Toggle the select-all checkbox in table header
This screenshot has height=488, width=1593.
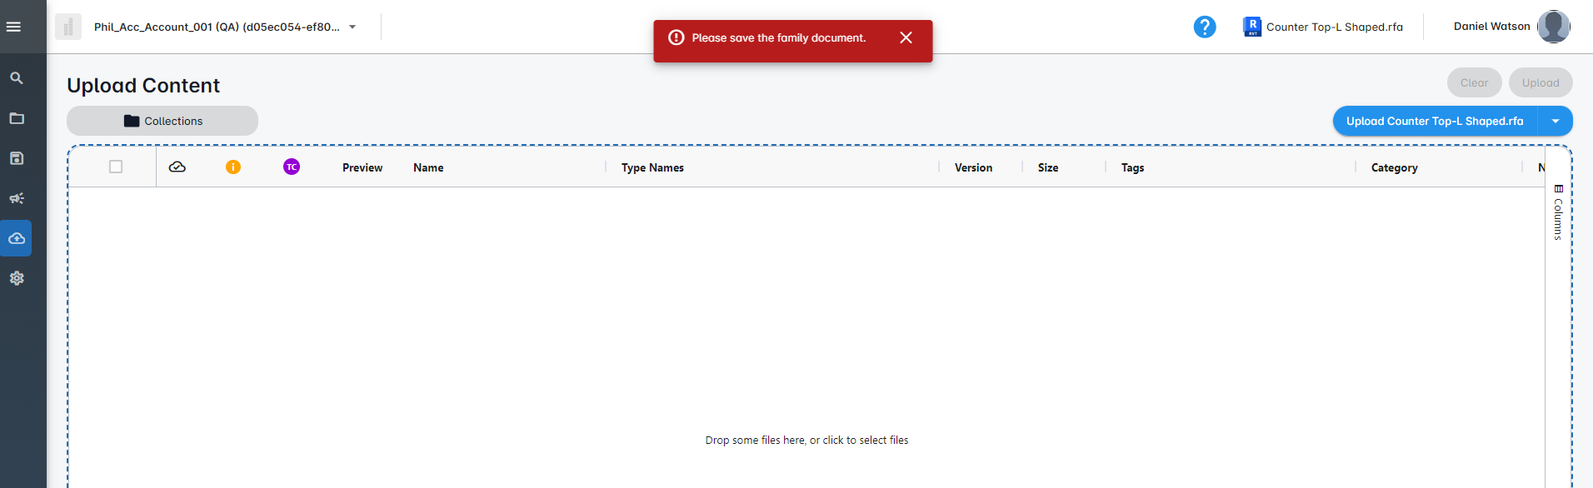116,167
